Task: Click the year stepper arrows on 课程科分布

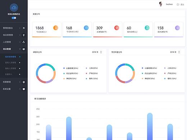Action: click(101, 52)
